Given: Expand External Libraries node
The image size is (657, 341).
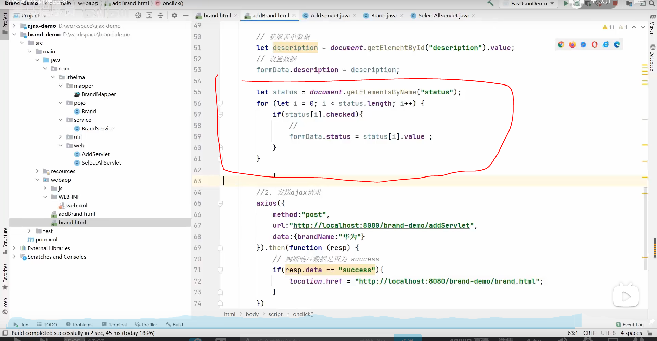Looking at the screenshot, I should click(14, 248).
